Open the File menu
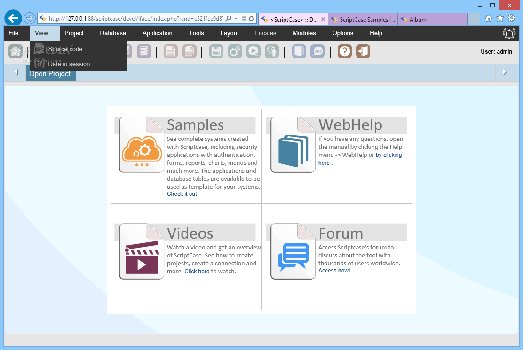 (13, 33)
